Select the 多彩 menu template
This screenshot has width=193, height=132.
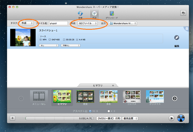pos(108,98)
